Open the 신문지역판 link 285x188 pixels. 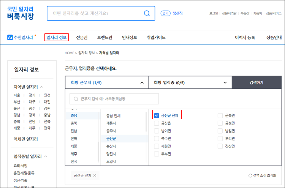coord(229,13)
